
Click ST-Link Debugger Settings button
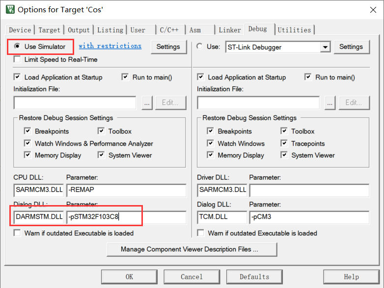[351, 47]
